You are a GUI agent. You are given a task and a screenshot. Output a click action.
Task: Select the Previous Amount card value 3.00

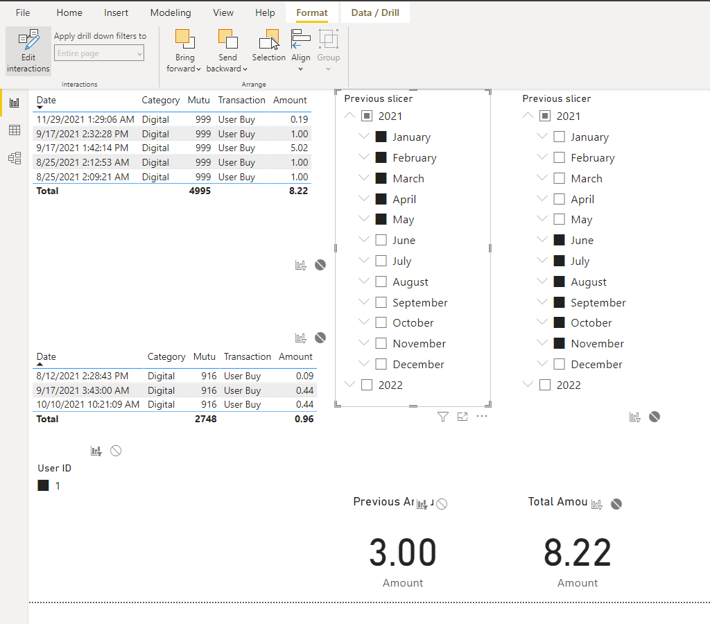pos(403,553)
